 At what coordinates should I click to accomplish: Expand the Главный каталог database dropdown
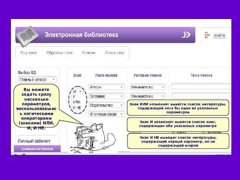pyautogui.click(x=37, y=79)
